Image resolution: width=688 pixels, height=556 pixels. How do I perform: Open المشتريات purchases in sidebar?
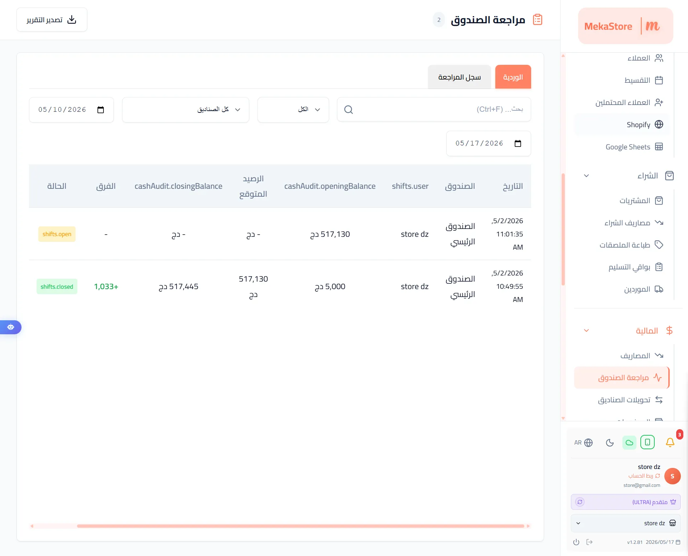coord(621,201)
